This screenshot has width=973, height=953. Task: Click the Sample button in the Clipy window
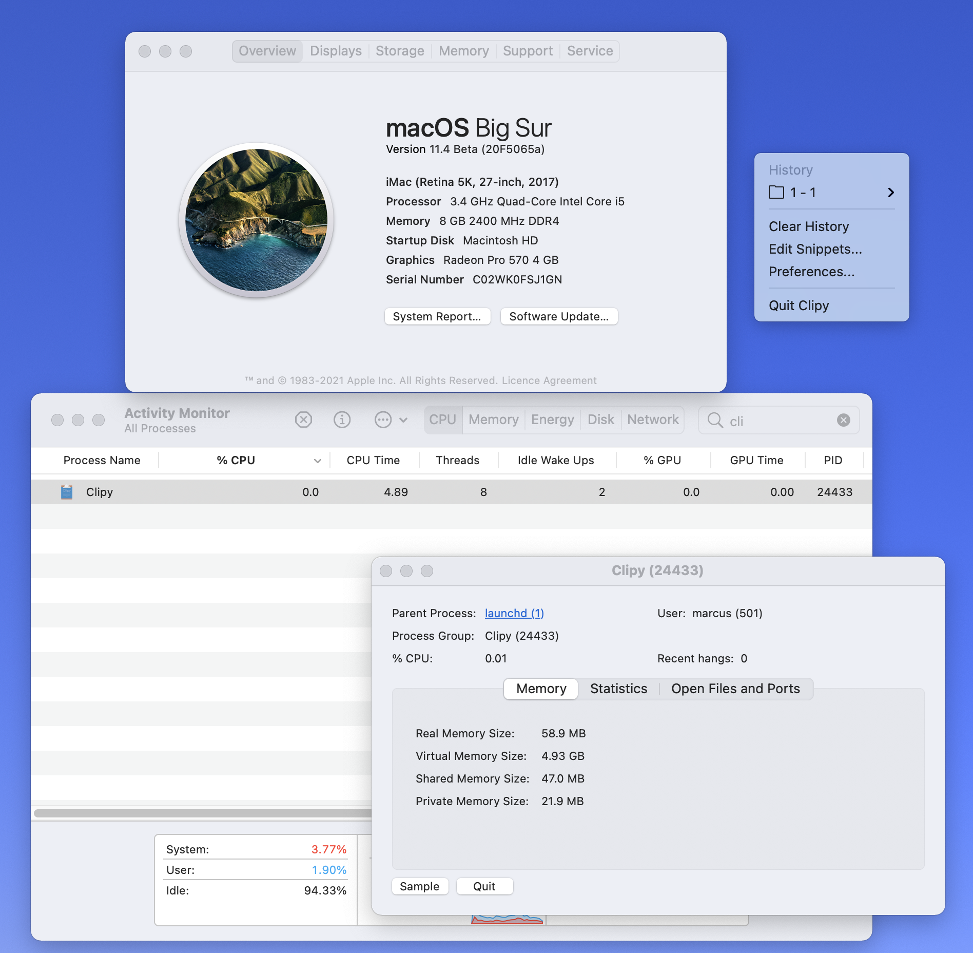tap(420, 886)
